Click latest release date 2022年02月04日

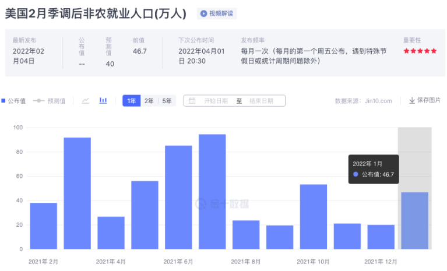point(28,56)
